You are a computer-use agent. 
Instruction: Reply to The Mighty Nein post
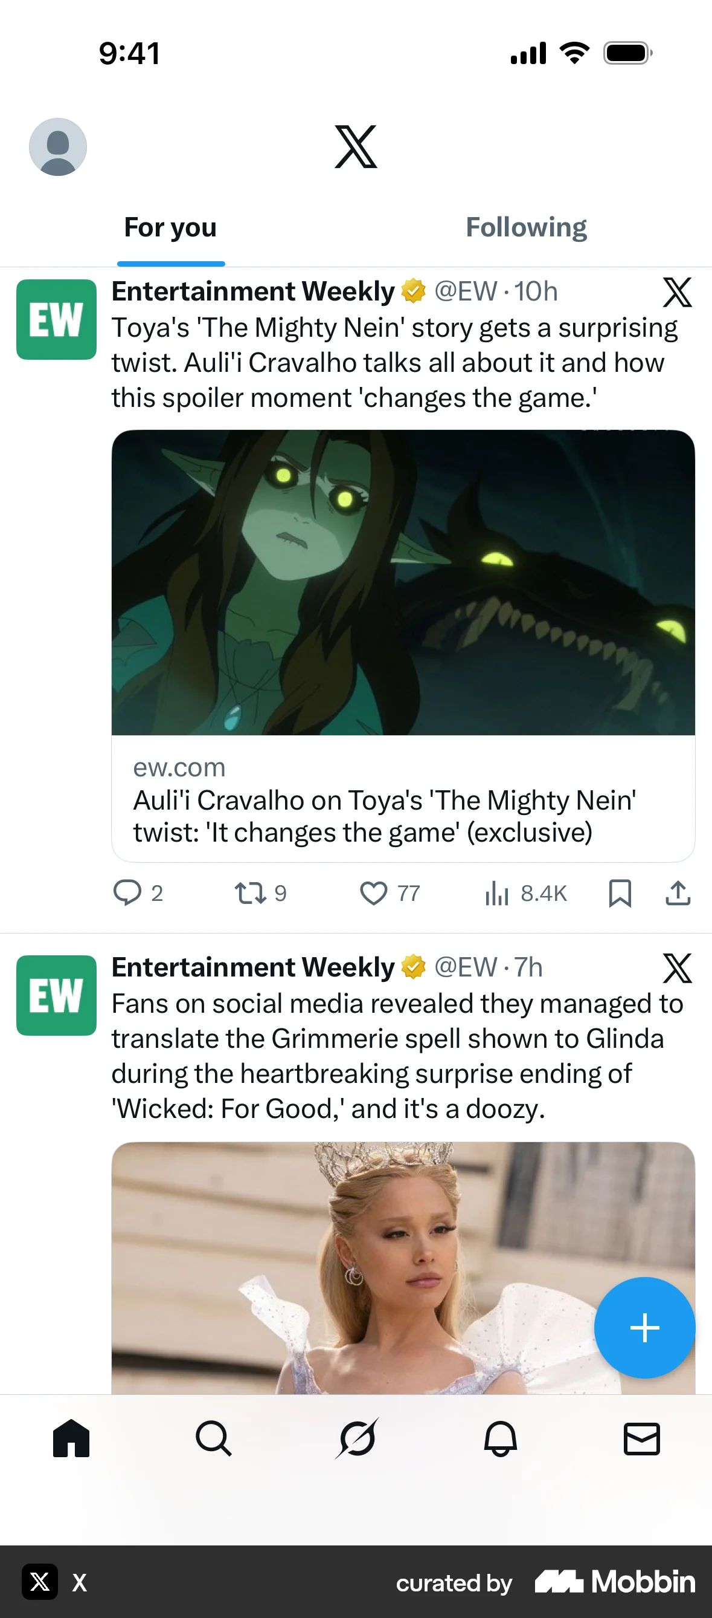[138, 892]
